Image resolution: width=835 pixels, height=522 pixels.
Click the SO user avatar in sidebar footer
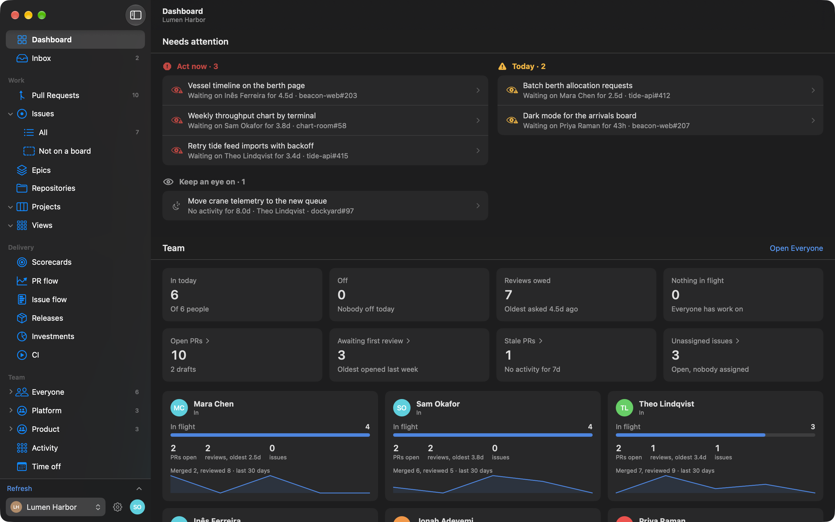(137, 507)
